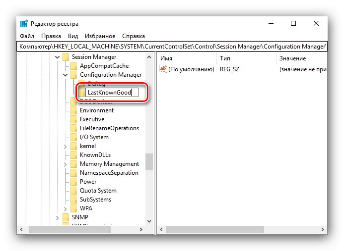Click the values pane scroll right arrow
This screenshot has height=251, width=344.
coord(323,230)
